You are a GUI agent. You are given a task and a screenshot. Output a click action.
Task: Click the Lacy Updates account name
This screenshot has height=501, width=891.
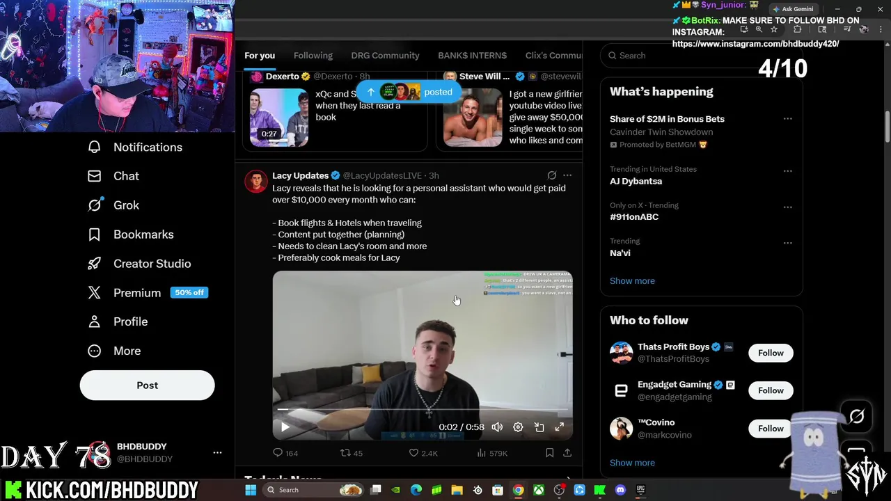[300, 175]
